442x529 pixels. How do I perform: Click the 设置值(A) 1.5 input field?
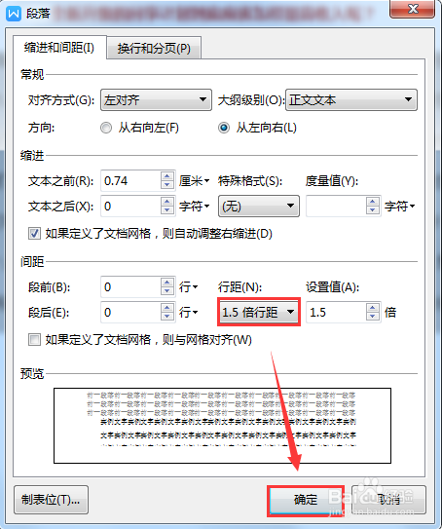point(336,313)
